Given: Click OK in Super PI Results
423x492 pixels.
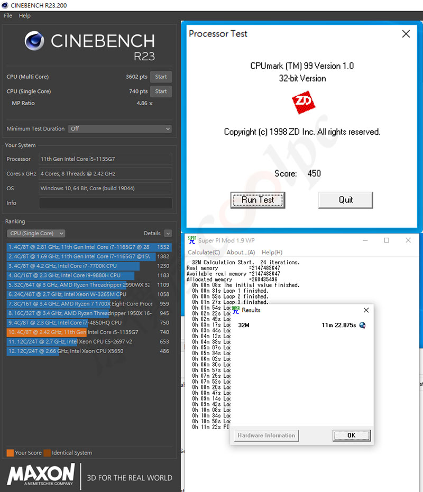Looking at the screenshot, I should (352, 435).
